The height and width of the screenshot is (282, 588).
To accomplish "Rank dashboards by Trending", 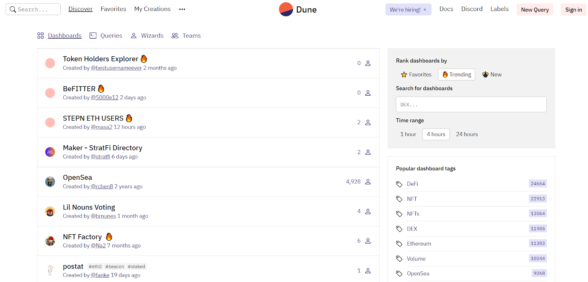I will point(456,75).
